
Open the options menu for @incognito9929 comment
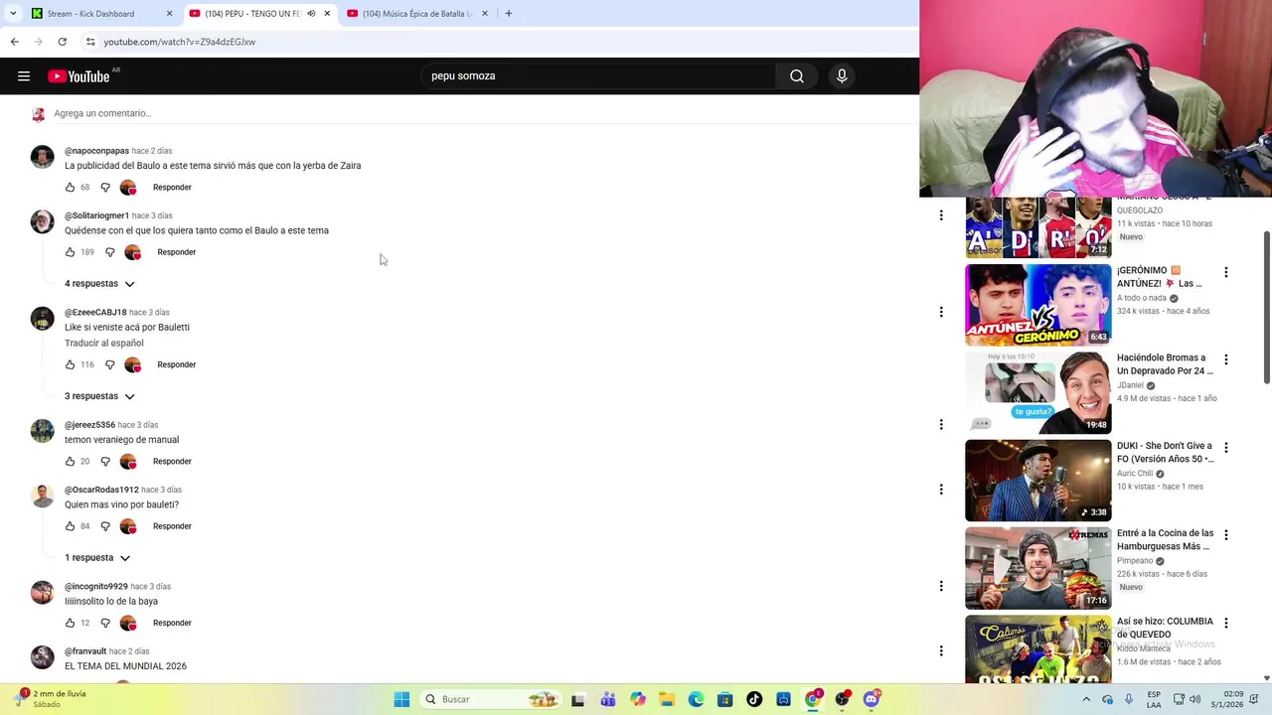(x=941, y=586)
